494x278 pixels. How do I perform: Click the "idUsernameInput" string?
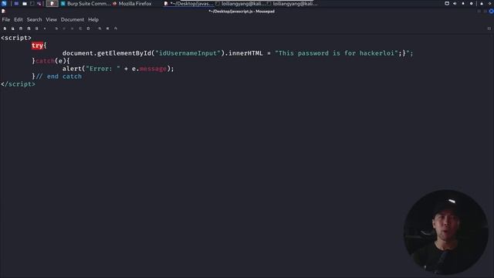click(x=188, y=53)
